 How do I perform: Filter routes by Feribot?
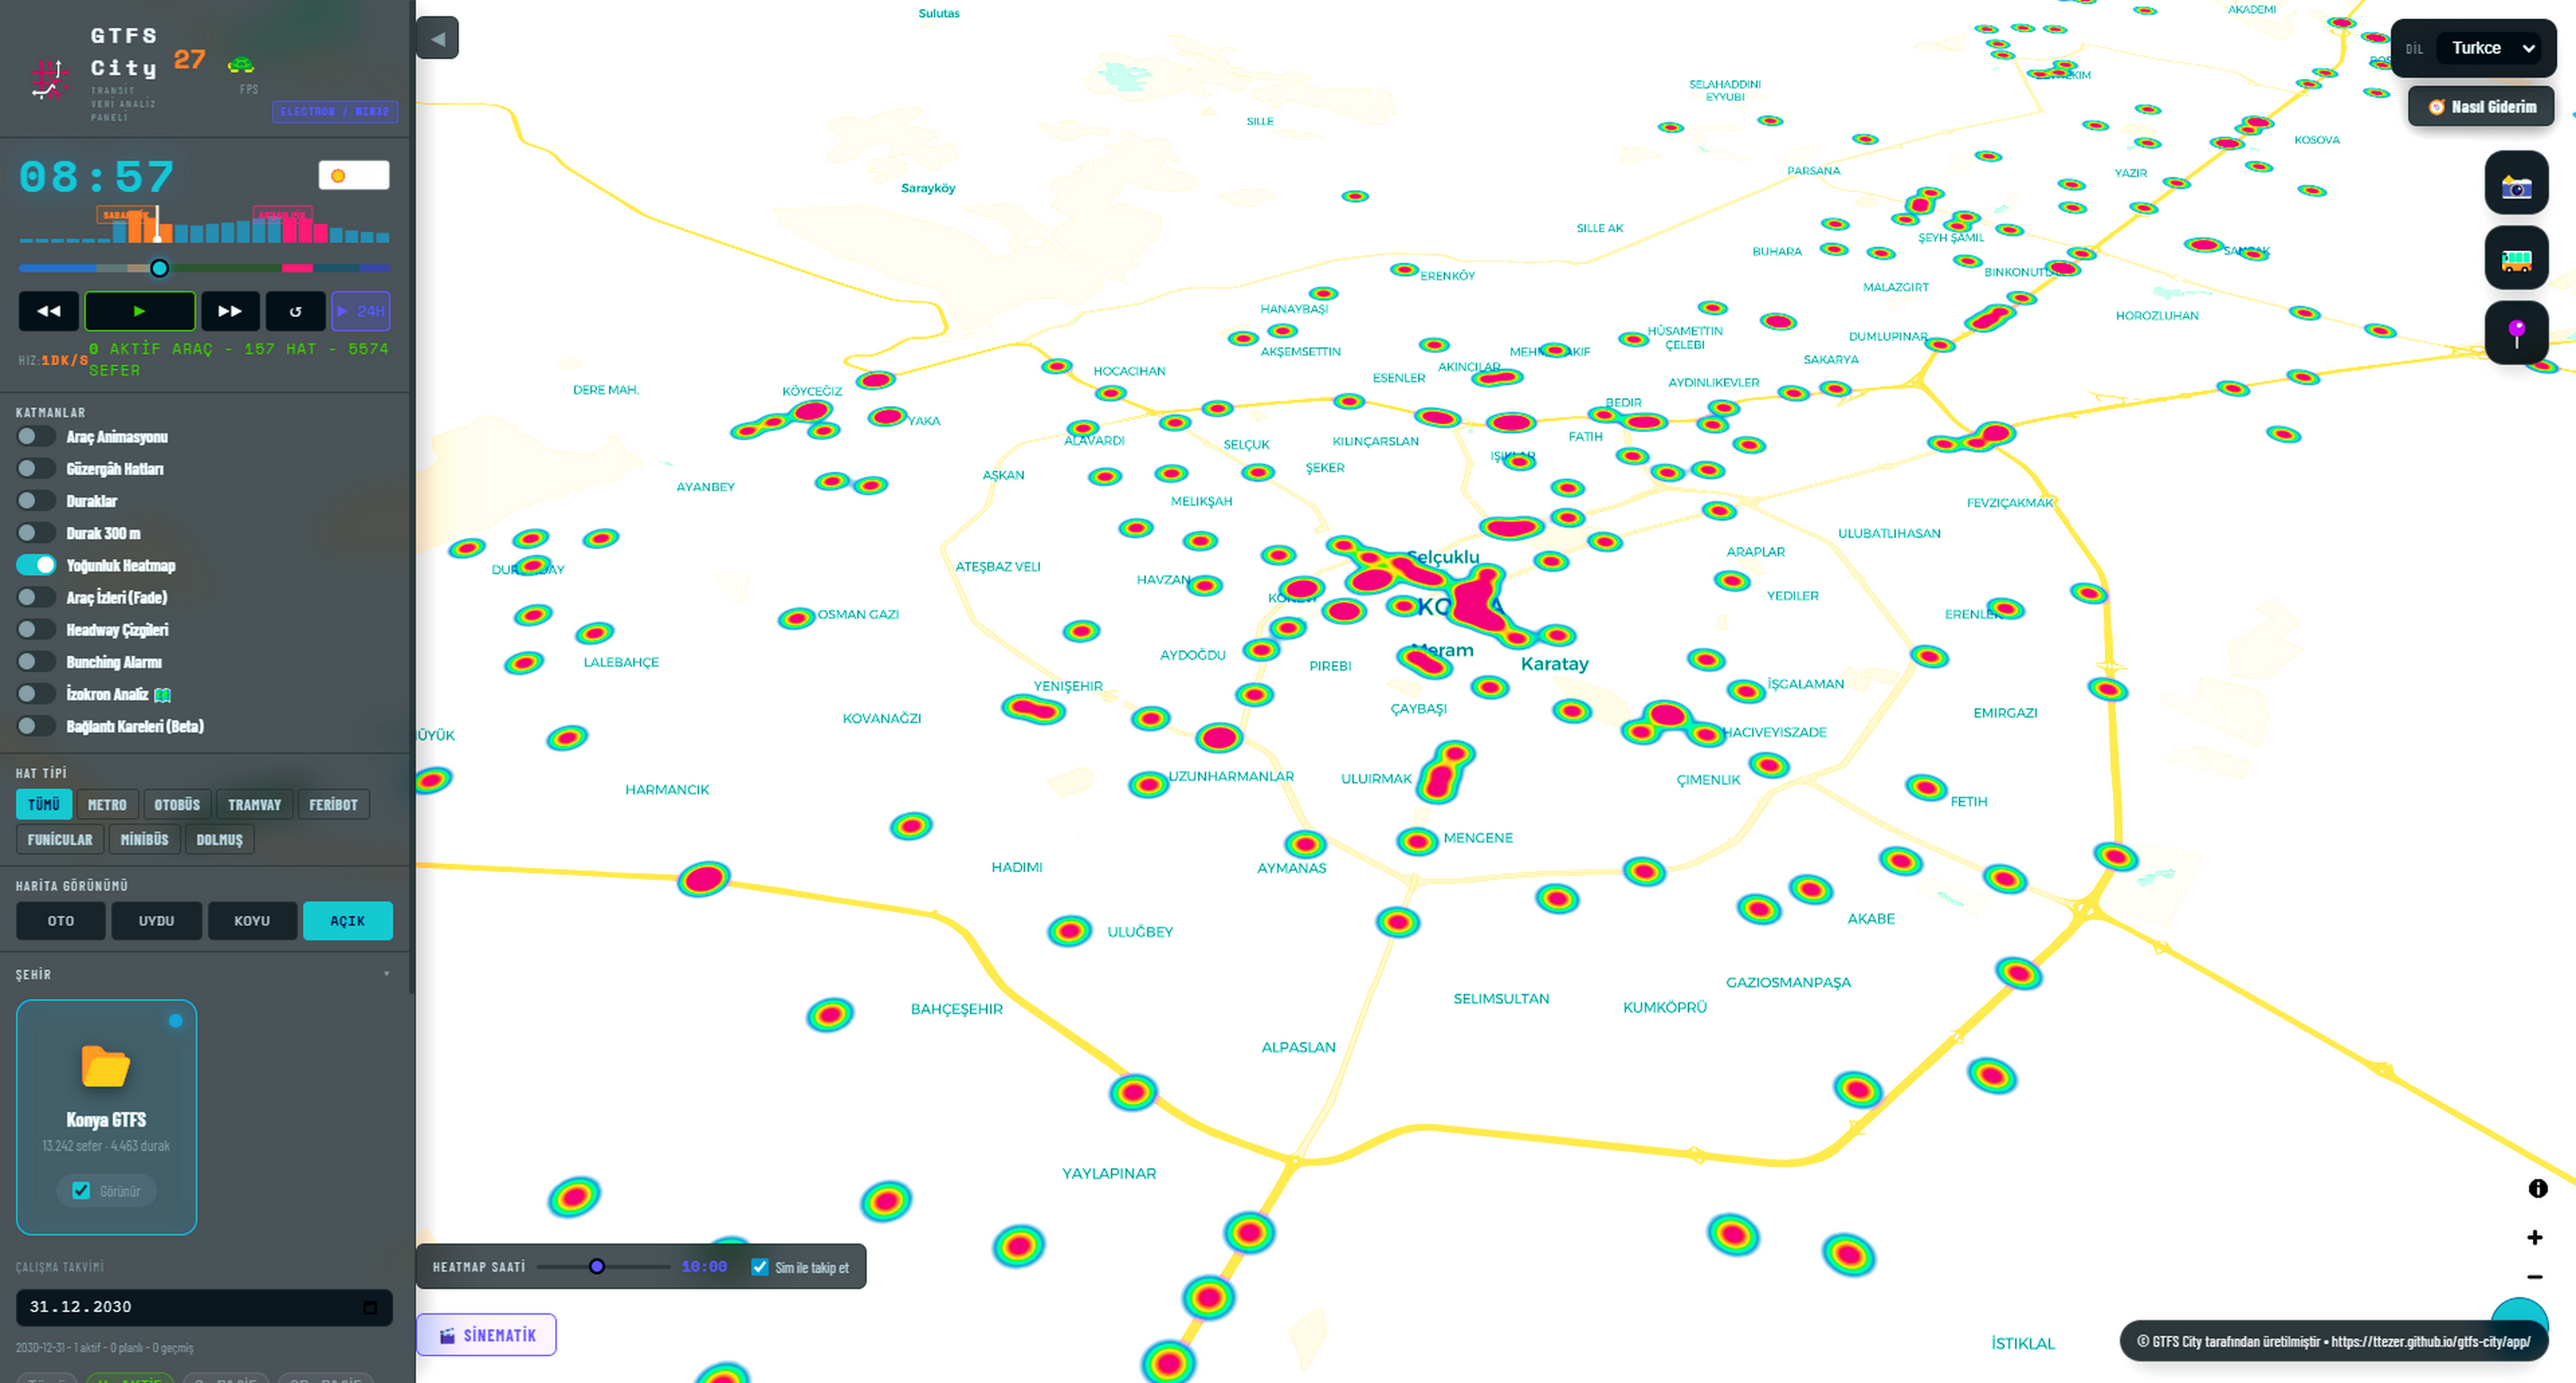pyautogui.click(x=333, y=805)
